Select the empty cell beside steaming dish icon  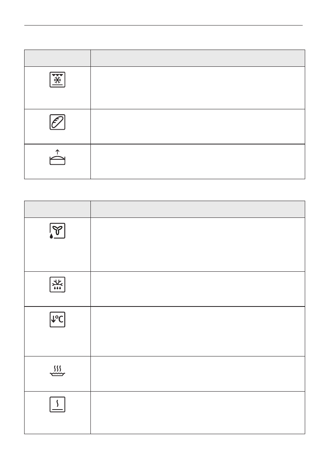coord(198,374)
